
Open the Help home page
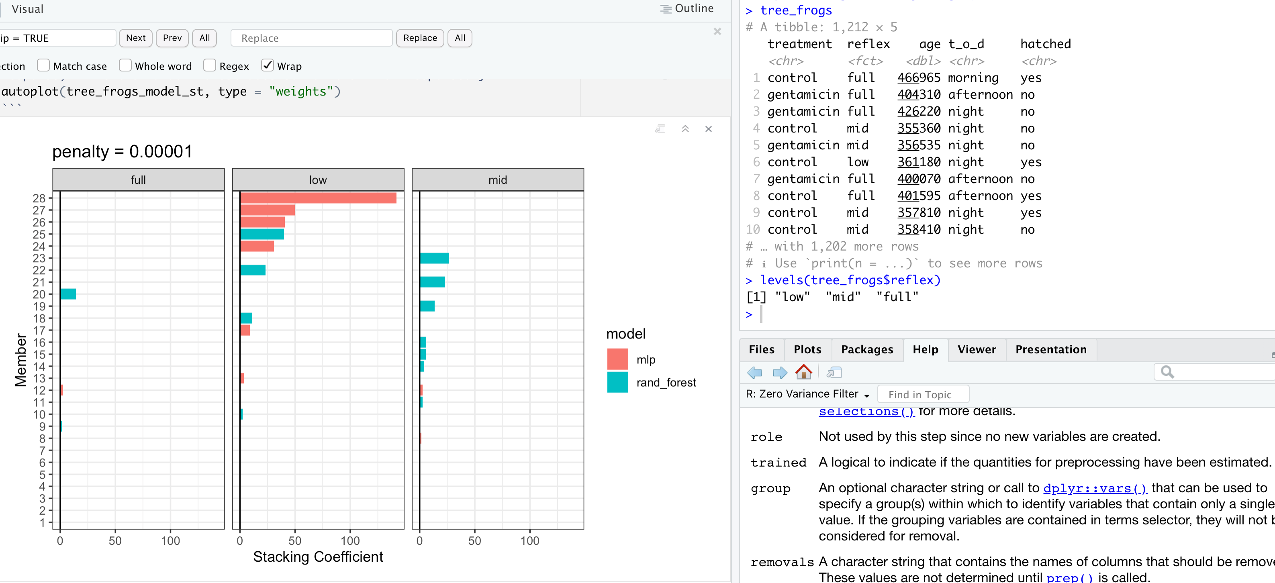804,372
